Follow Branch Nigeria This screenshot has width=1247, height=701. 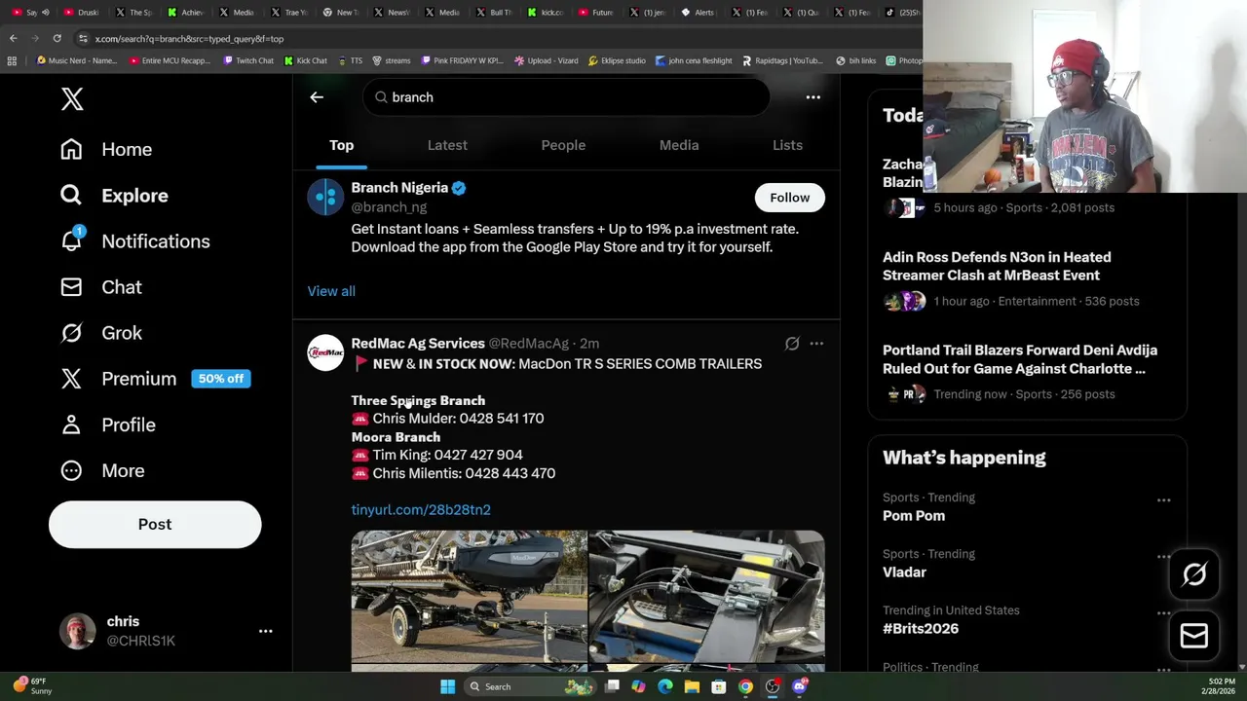coord(789,198)
